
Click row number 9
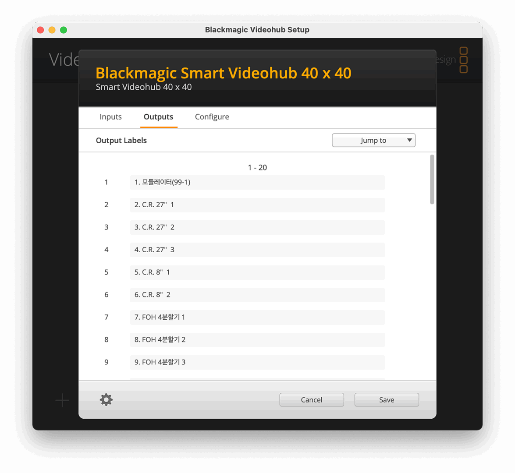click(107, 362)
